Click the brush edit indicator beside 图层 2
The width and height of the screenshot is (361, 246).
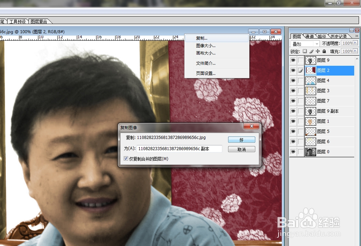click(x=300, y=71)
